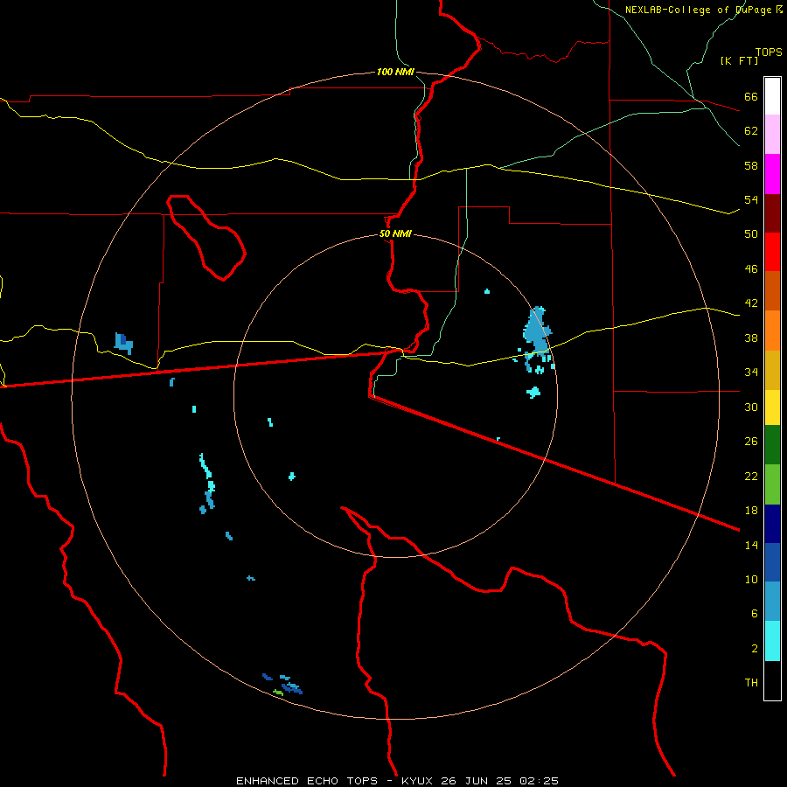787x787 pixels.
Task: Click the "KYUX" station identifier
Action: (418, 781)
